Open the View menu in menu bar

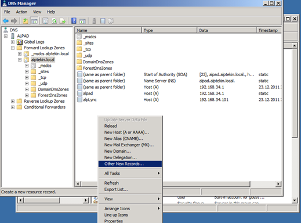(x=37, y=12)
